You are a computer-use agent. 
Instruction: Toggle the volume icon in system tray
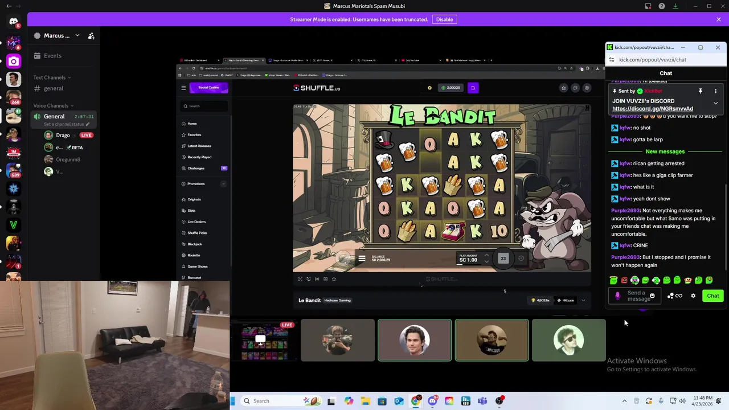(x=682, y=401)
